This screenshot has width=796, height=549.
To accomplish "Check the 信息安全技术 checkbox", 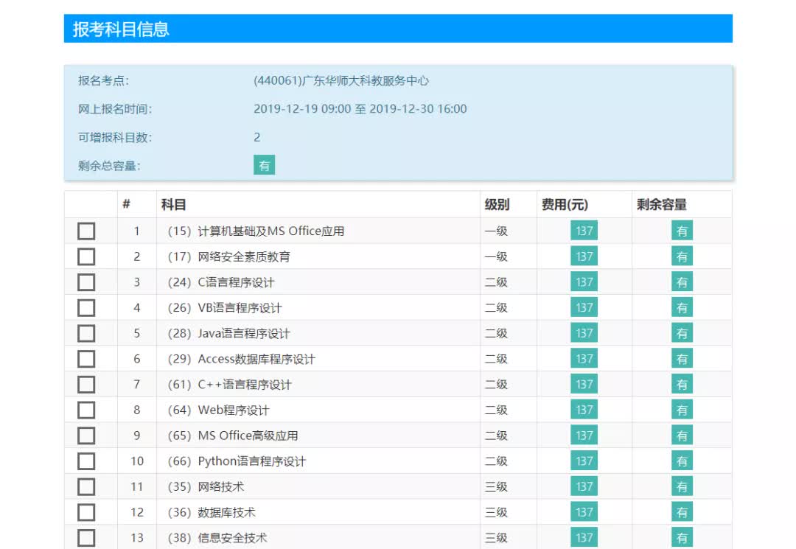I will click(86, 537).
